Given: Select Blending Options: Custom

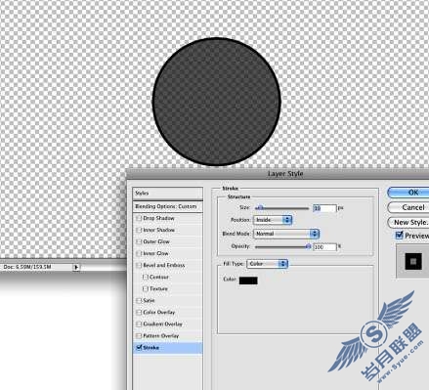Looking at the screenshot, I should [168, 206].
